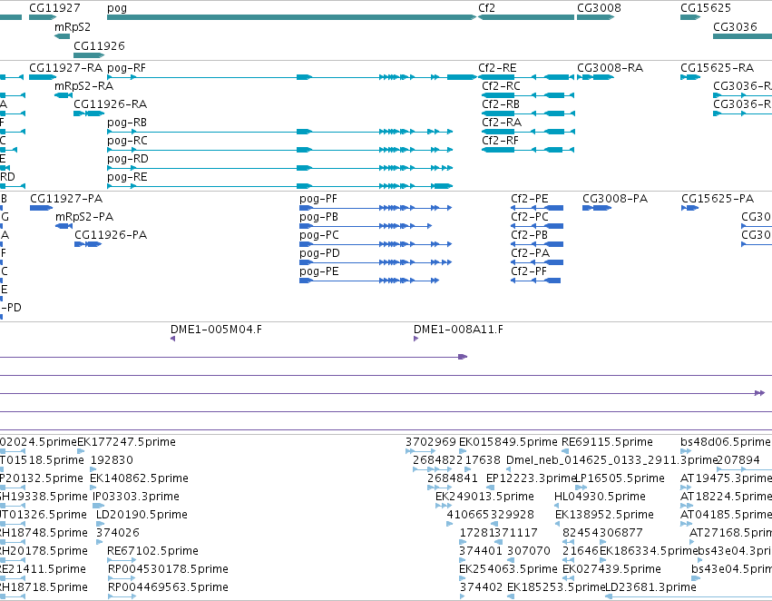This screenshot has width=772, height=601.
Task: Click EST EK254063.5prime
Action: point(462,578)
